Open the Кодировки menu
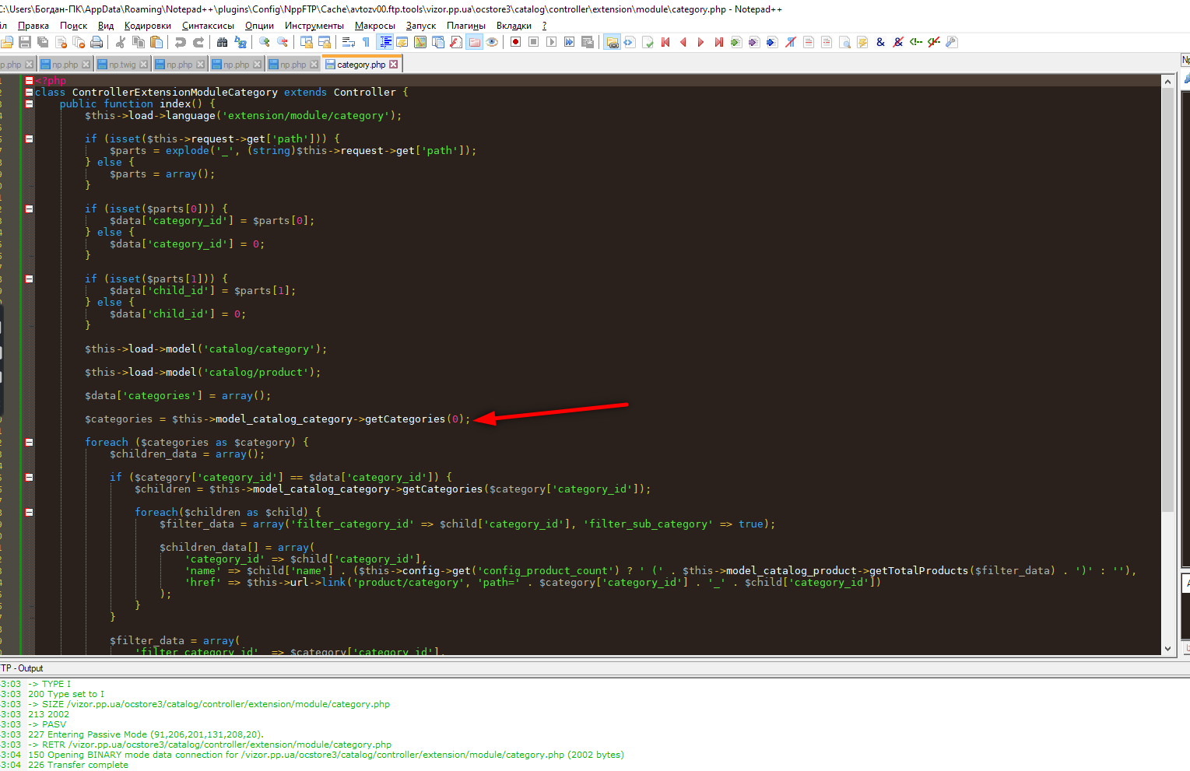The image size is (1190, 771). [x=148, y=26]
